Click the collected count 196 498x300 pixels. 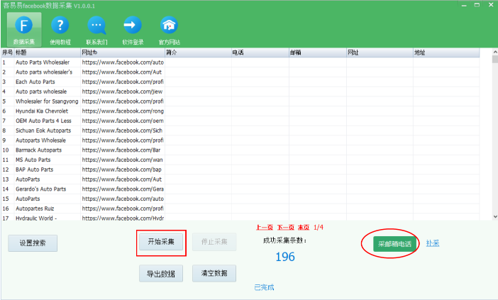click(x=285, y=257)
